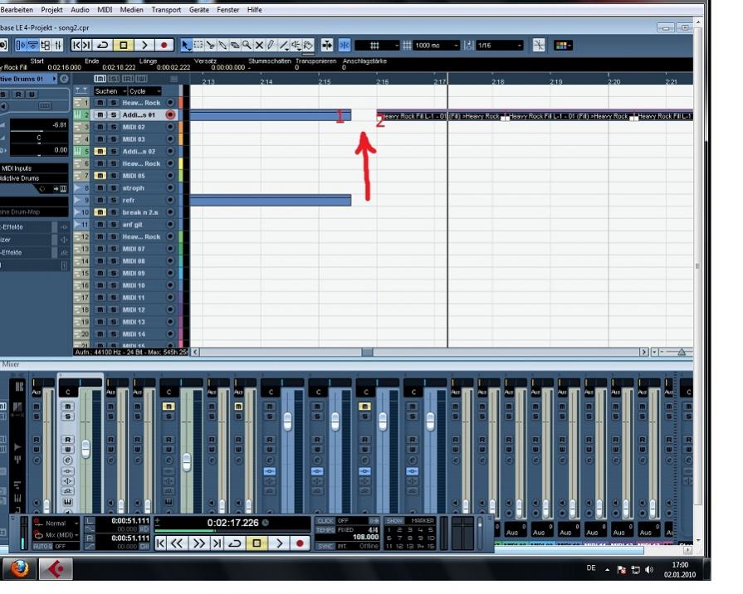Toggle AUTO Q in the transport panel
The width and height of the screenshot is (743, 594).
(x=42, y=547)
